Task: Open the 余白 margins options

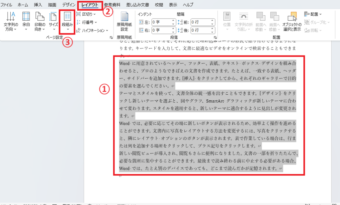Action: point(26,22)
